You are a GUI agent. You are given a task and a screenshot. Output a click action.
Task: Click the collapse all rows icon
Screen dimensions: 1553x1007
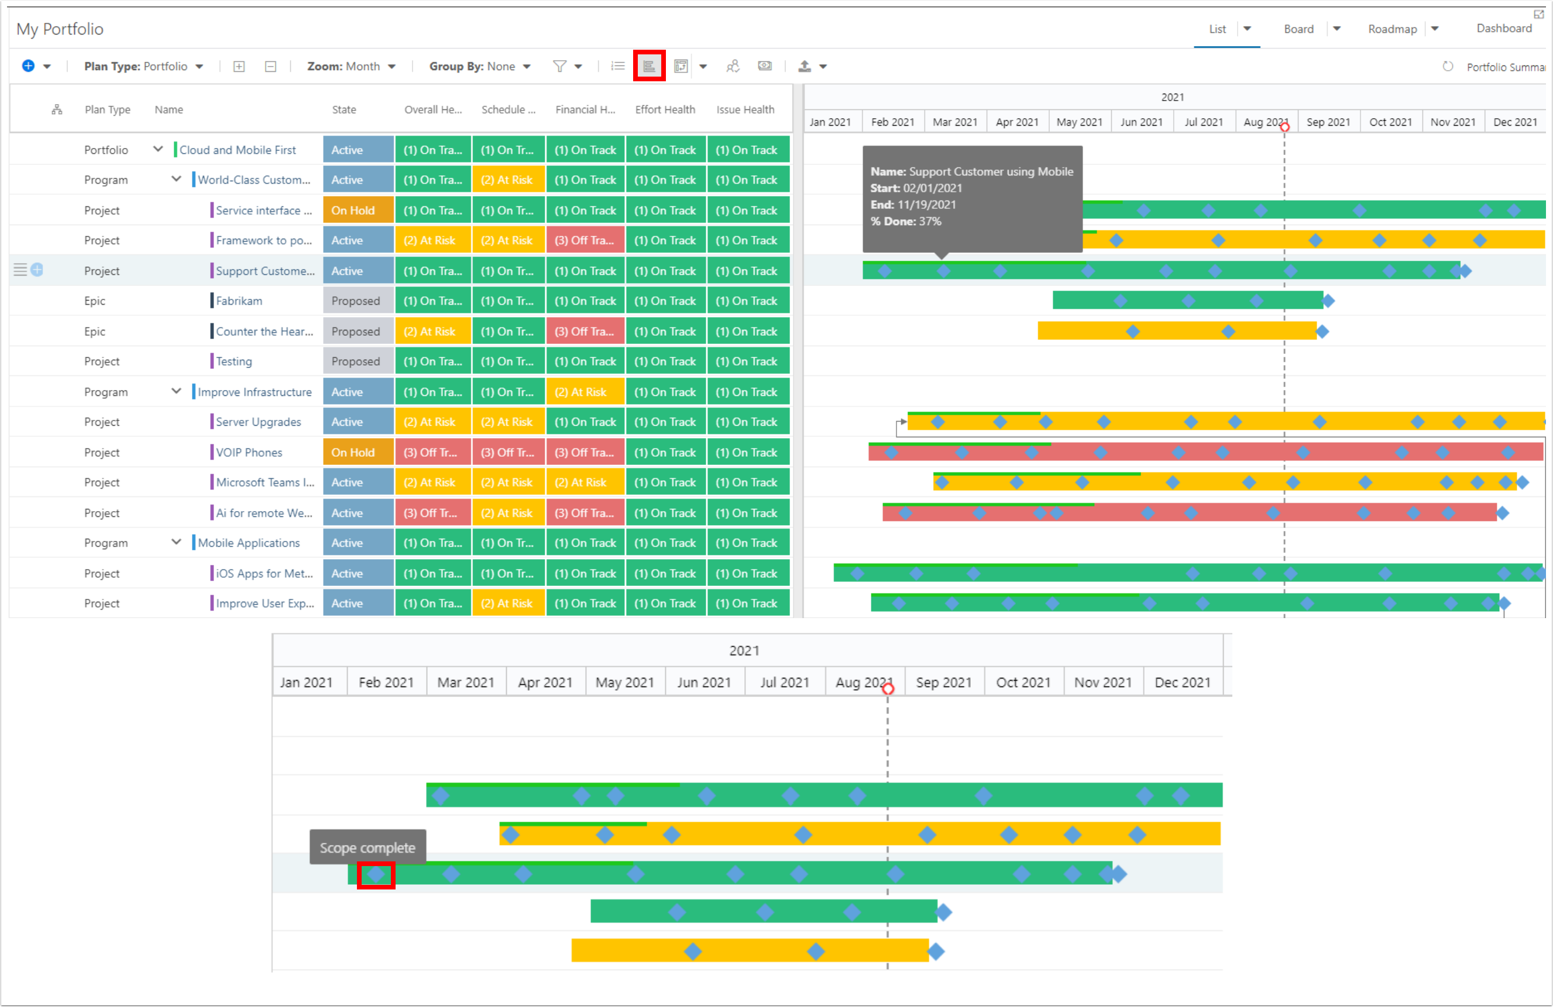tap(271, 67)
